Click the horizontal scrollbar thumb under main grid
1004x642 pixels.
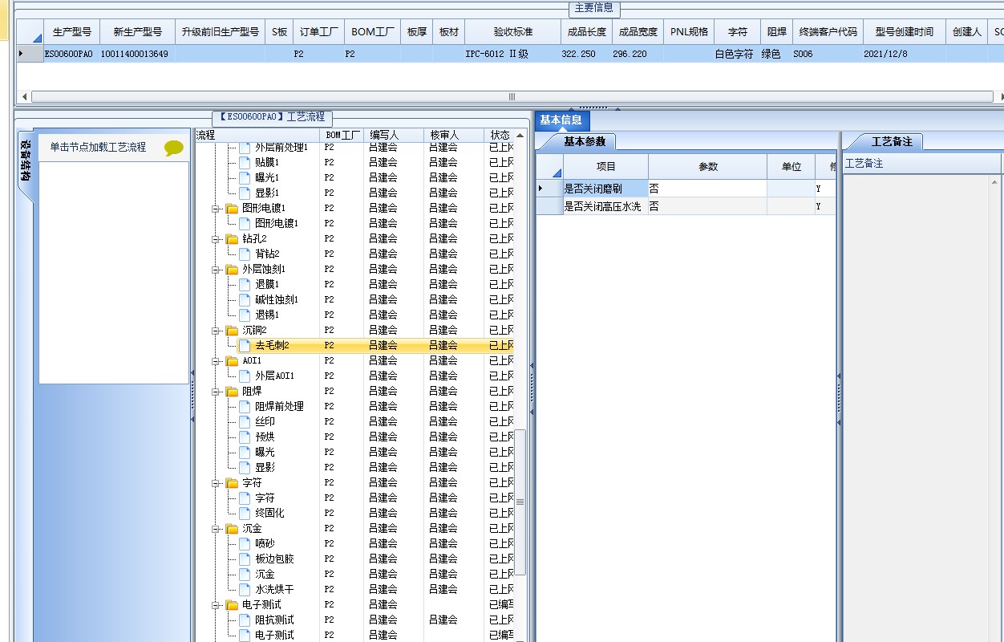tap(512, 96)
